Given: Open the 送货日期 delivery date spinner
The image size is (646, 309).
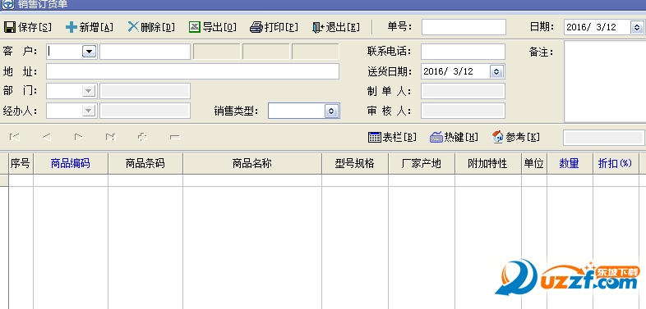Looking at the screenshot, I should pos(496,71).
